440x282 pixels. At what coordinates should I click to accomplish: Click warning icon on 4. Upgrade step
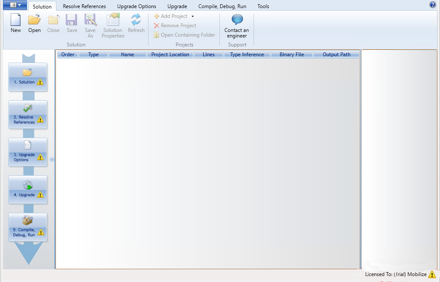[40, 195]
